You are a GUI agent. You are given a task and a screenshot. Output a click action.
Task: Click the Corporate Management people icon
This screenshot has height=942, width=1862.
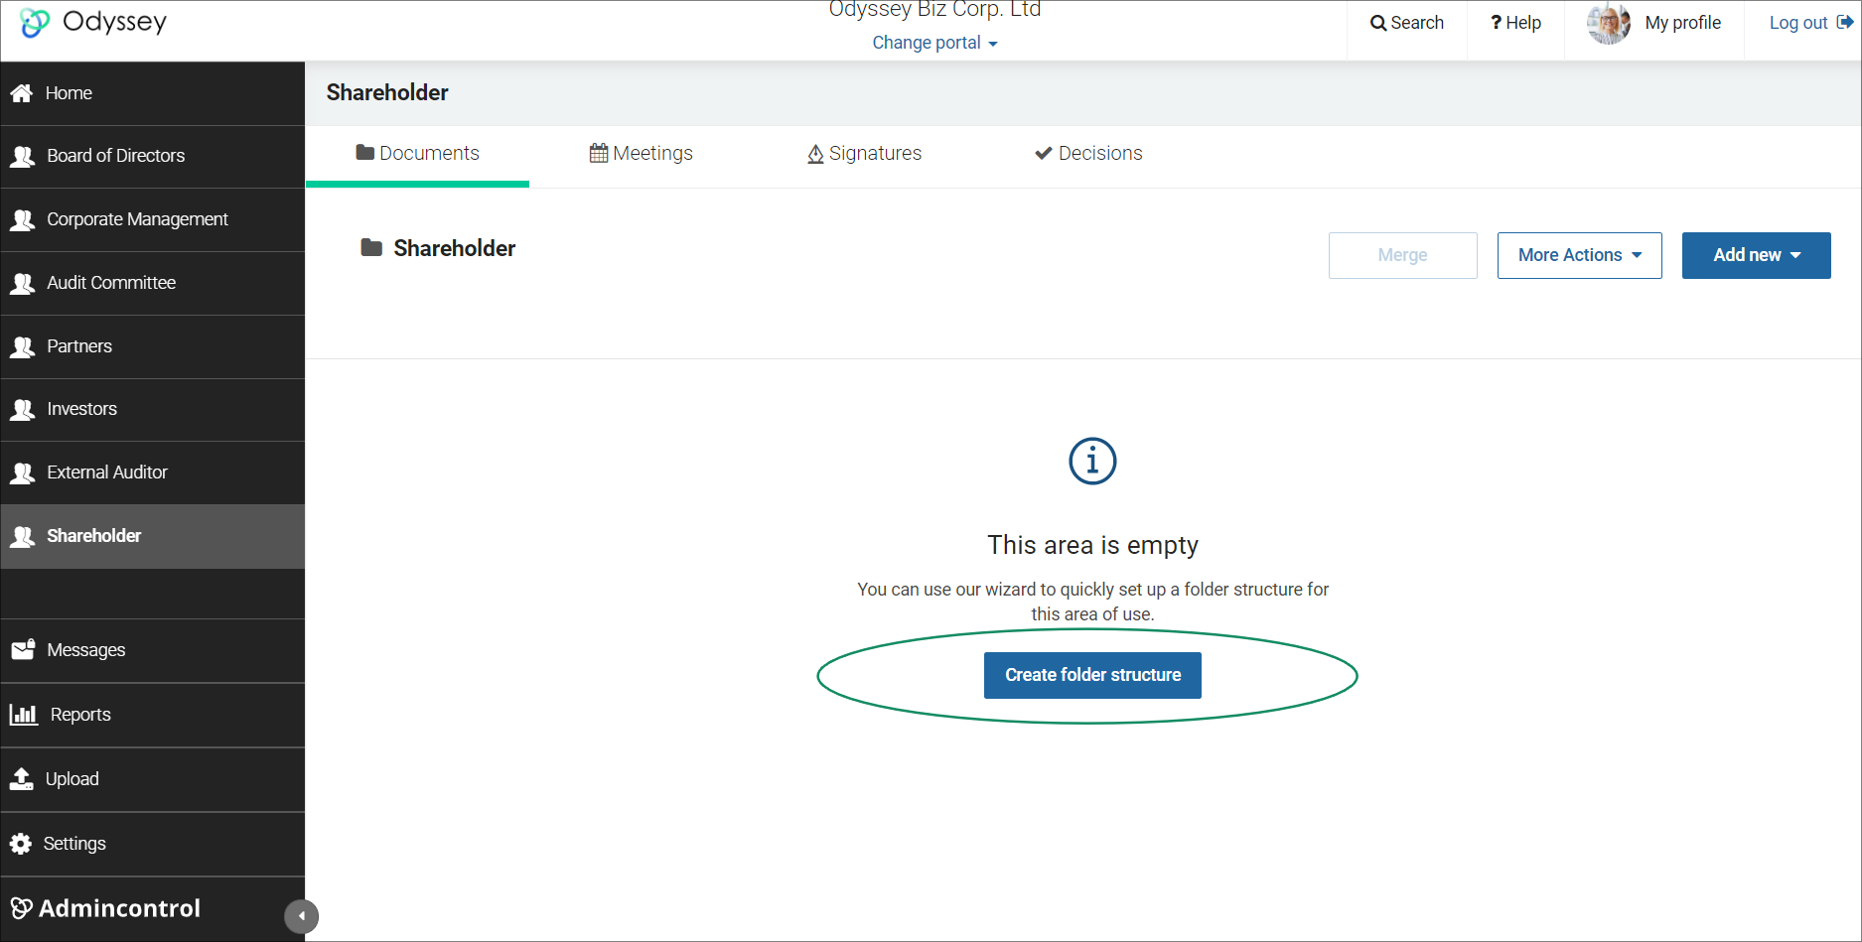coord(22,219)
